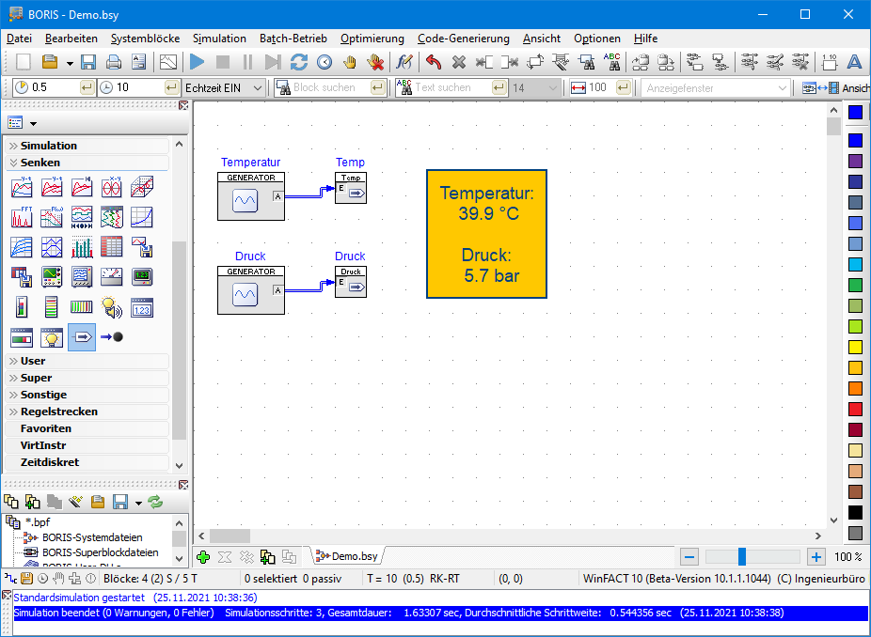871x637 pixels.
Task: Expand the User block category
Action: pyautogui.click(x=87, y=361)
